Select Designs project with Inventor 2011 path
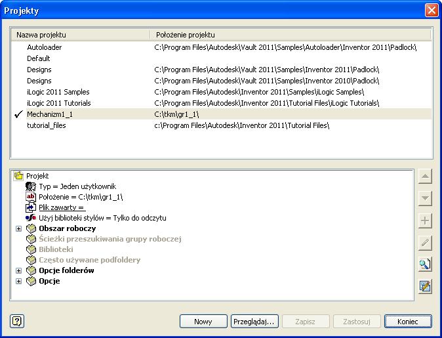442x338 pixels. (x=39, y=70)
